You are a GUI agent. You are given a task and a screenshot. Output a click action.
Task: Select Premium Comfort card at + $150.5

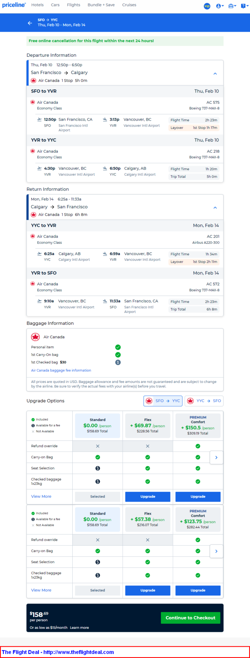tap(198, 425)
